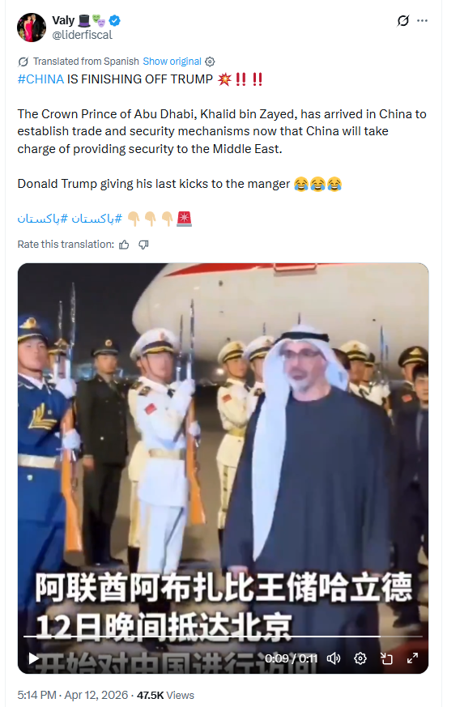Mute the video volume

334,658
